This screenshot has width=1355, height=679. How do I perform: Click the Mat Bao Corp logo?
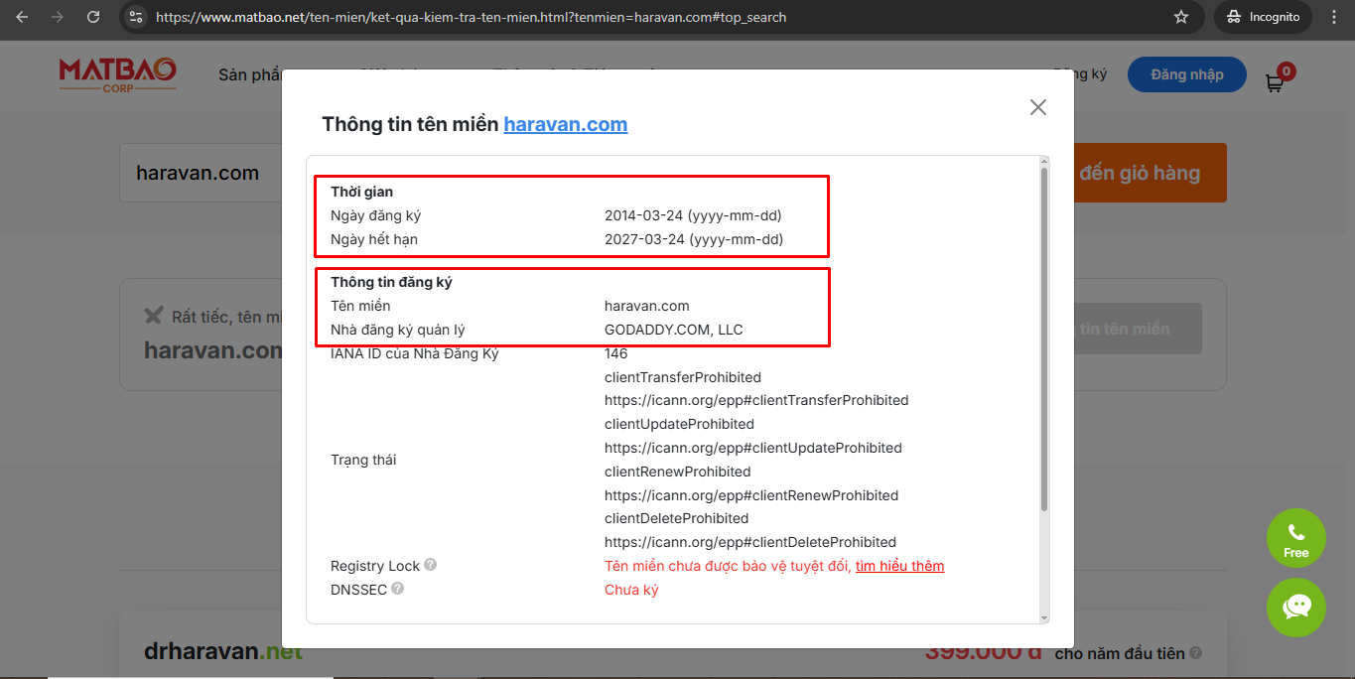[117, 74]
